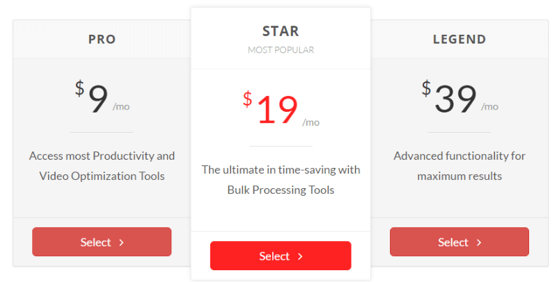This screenshot has height=282, width=557.
Task: Click the MOST POPULAR label
Action: [281, 50]
